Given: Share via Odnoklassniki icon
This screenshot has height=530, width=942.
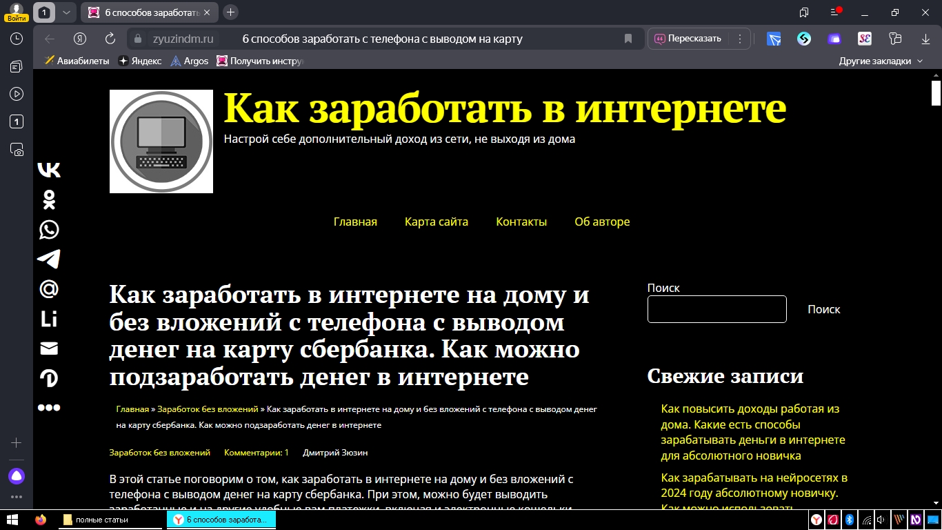Looking at the screenshot, I should coord(49,199).
